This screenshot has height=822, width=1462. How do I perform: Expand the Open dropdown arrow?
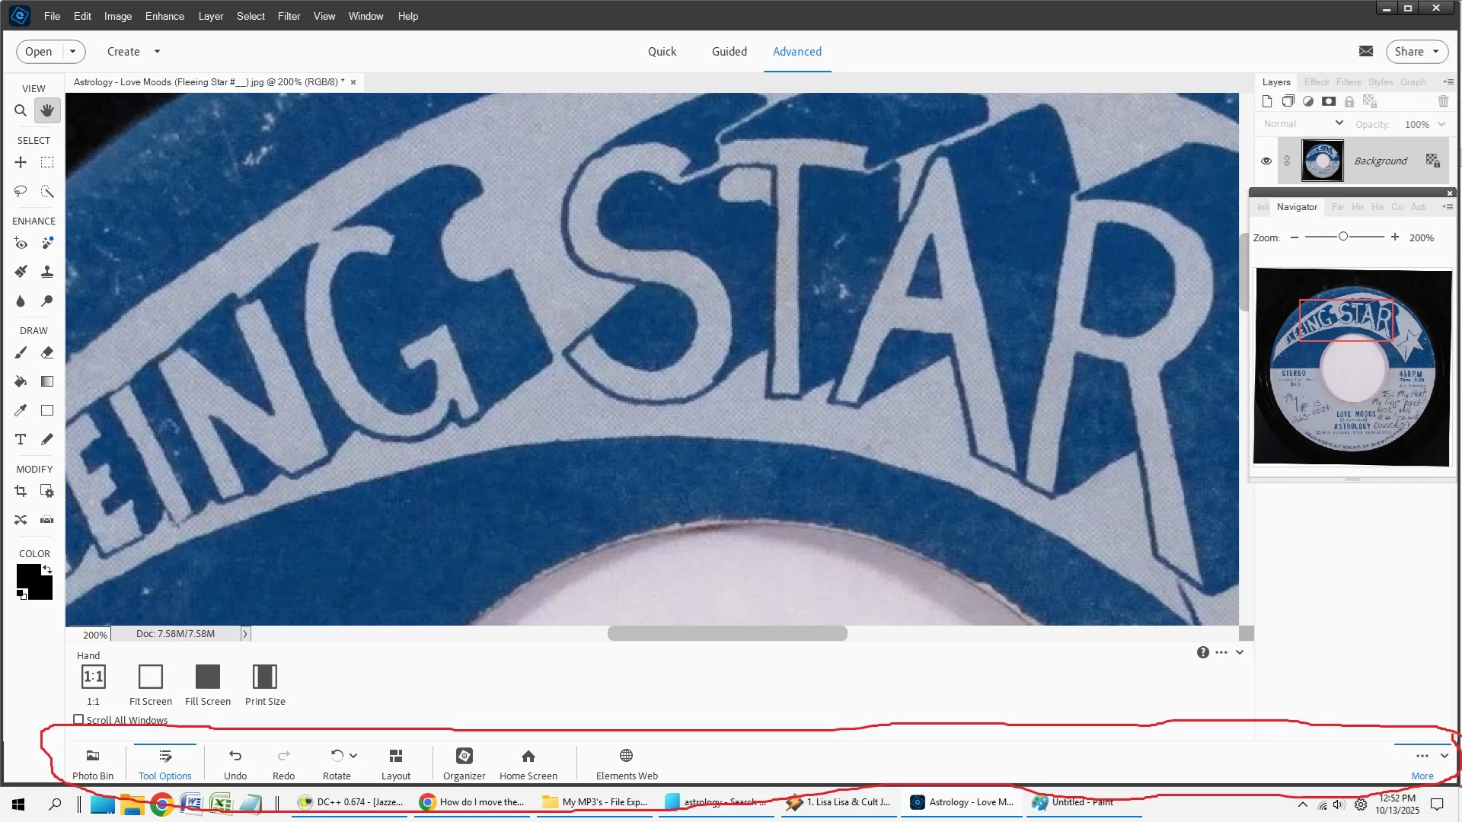(x=72, y=52)
